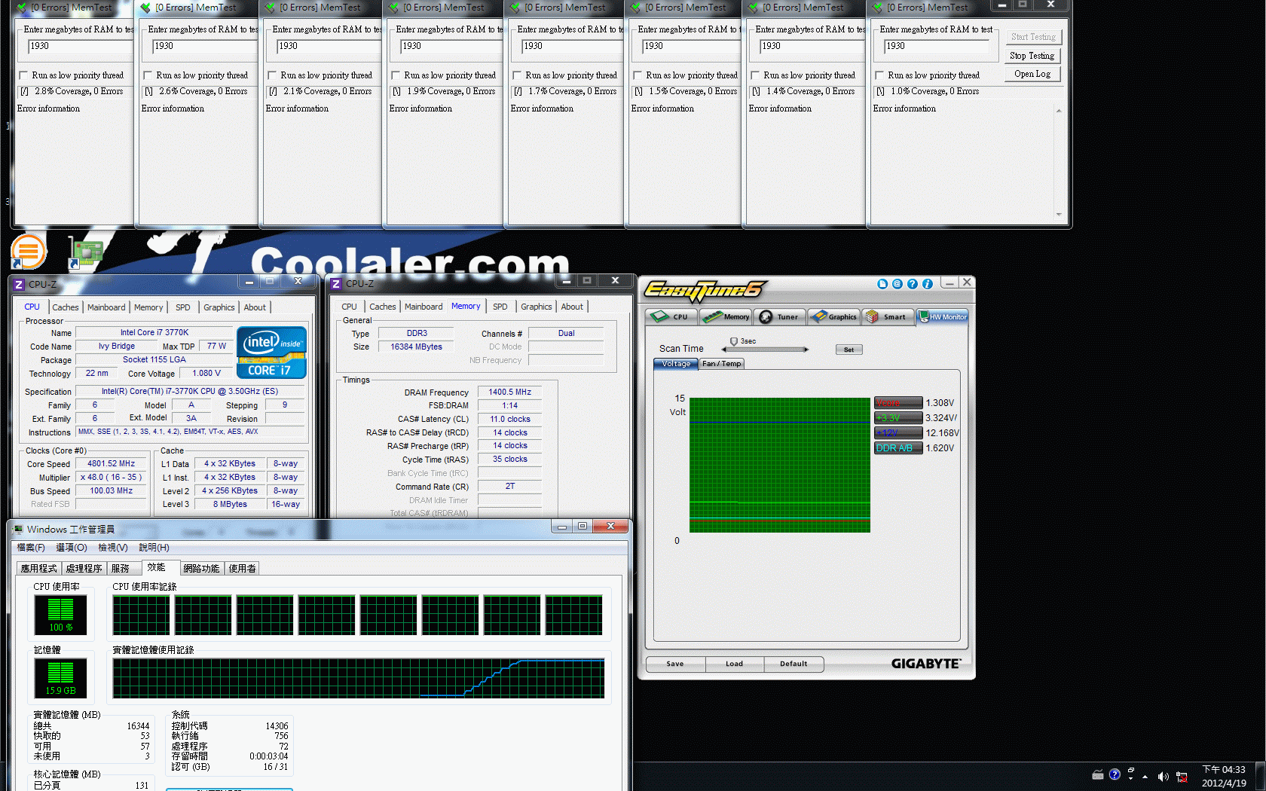Switch to the 處理程序 tab in Task Manager

tap(84, 569)
